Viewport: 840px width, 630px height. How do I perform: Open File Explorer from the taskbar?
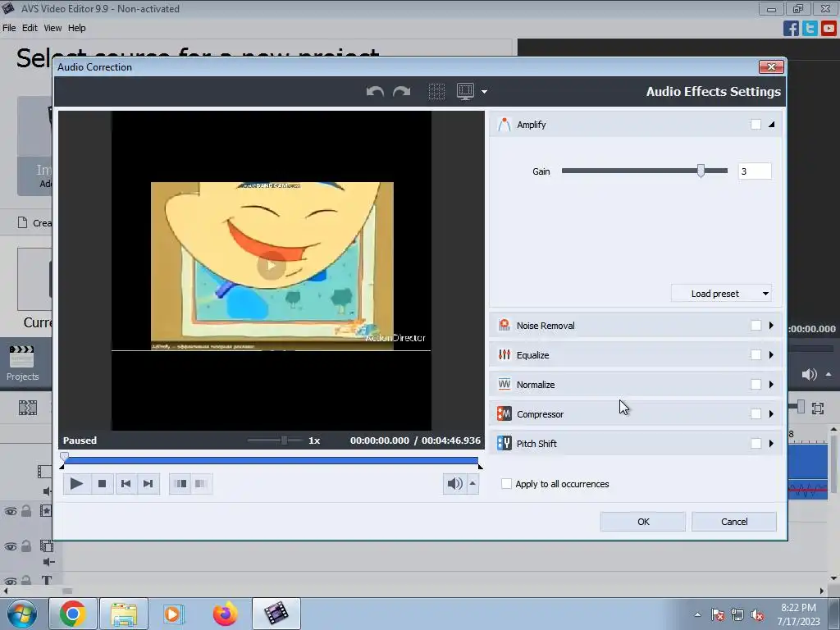click(124, 614)
